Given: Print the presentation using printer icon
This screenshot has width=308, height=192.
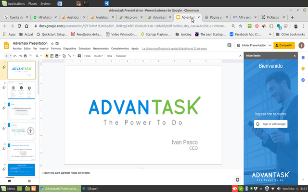Looking at the screenshot, I should (25, 56).
